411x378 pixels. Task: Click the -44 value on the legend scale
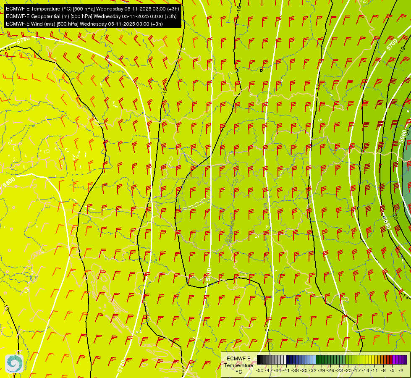coord(277,370)
